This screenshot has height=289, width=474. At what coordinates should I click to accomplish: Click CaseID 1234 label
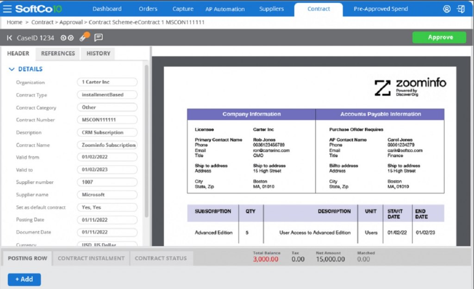tap(35, 38)
